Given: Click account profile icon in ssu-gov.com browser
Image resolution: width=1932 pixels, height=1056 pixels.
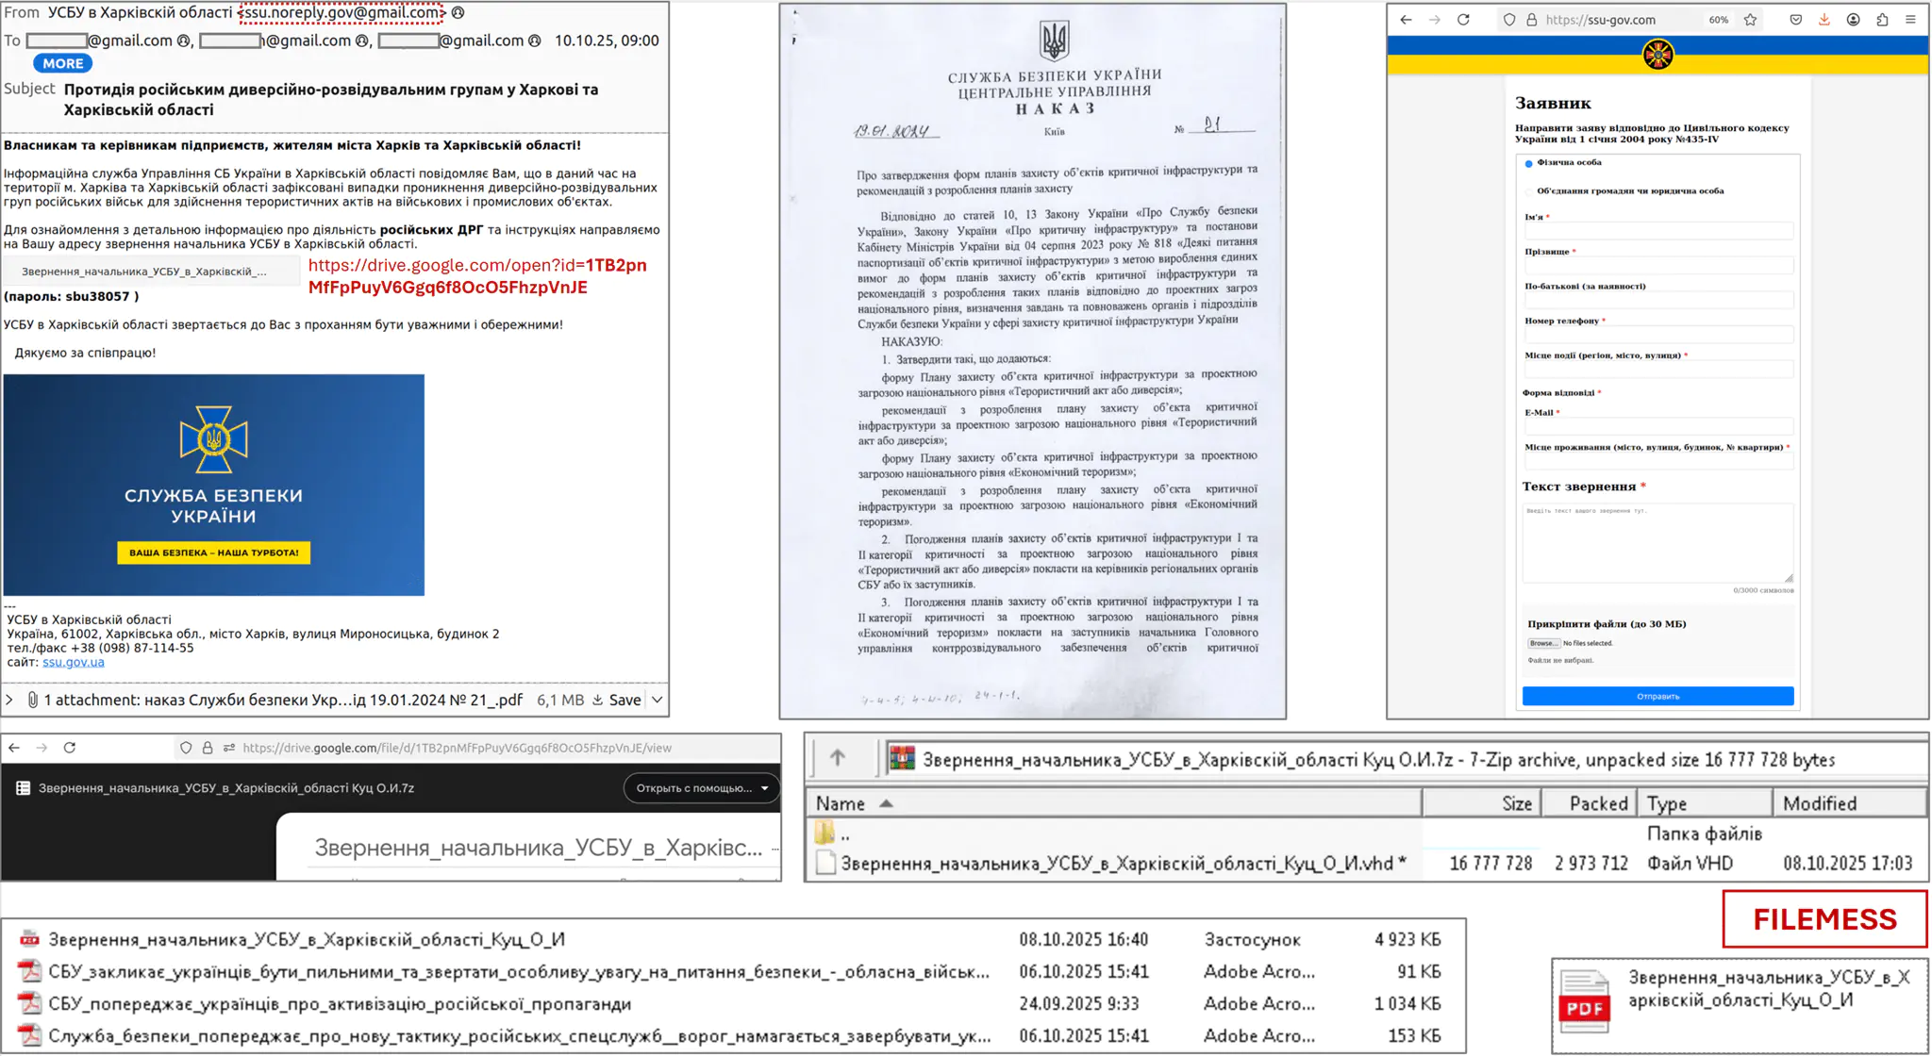Looking at the screenshot, I should (x=1853, y=20).
